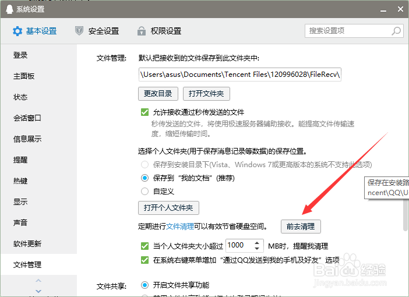Focus the 搜索设置项 search field
The height and width of the screenshot is (297, 409).
(354, 31)
